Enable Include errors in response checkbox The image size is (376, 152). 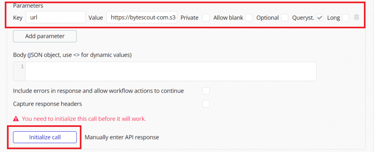pos(206,91)
